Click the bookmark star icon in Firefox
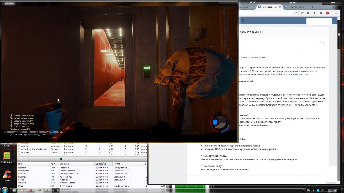 (x=302, y=13)
